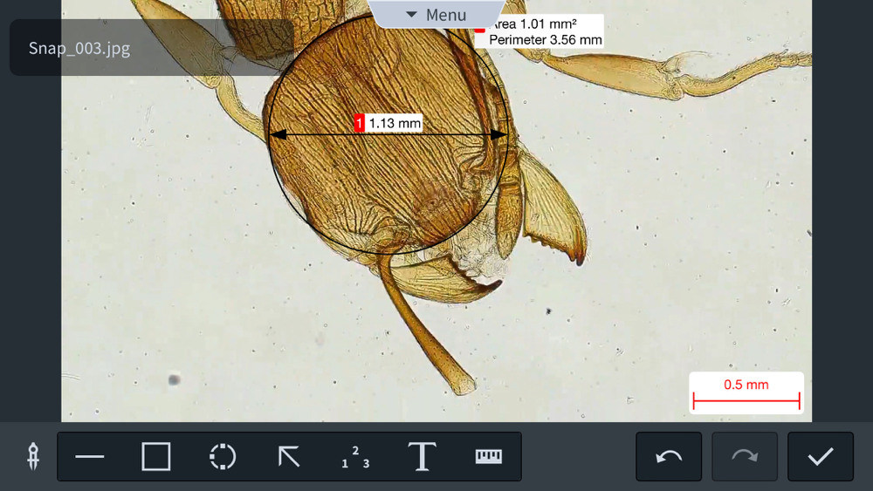
Task: Undo the last annotation
Action: (x=669, y=456)
